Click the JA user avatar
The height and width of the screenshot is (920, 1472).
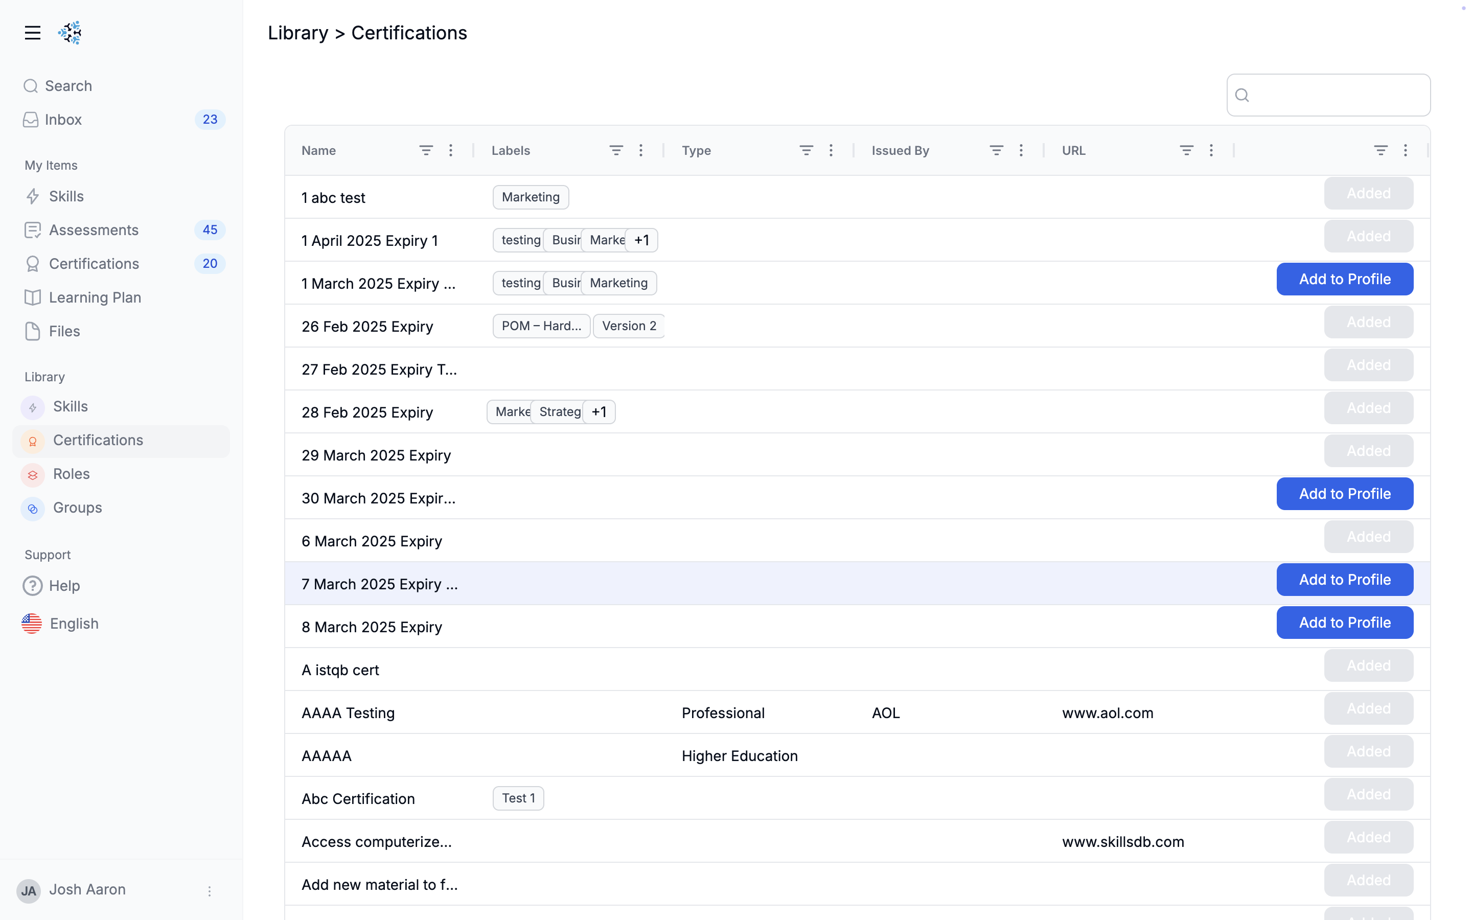29,891
